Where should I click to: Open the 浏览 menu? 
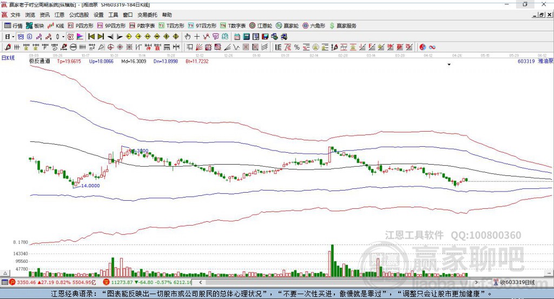coord(30,15)
